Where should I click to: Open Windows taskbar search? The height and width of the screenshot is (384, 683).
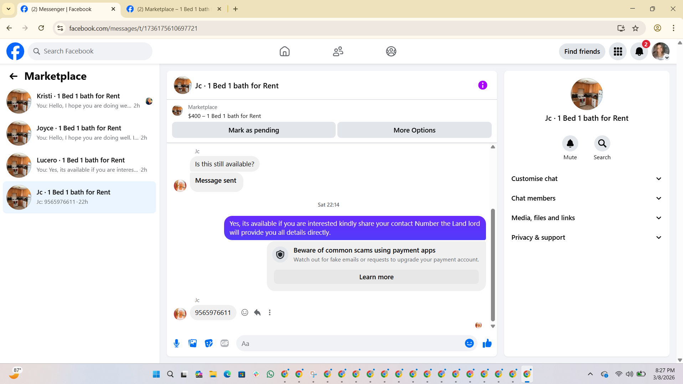click(x=170, y=374)
